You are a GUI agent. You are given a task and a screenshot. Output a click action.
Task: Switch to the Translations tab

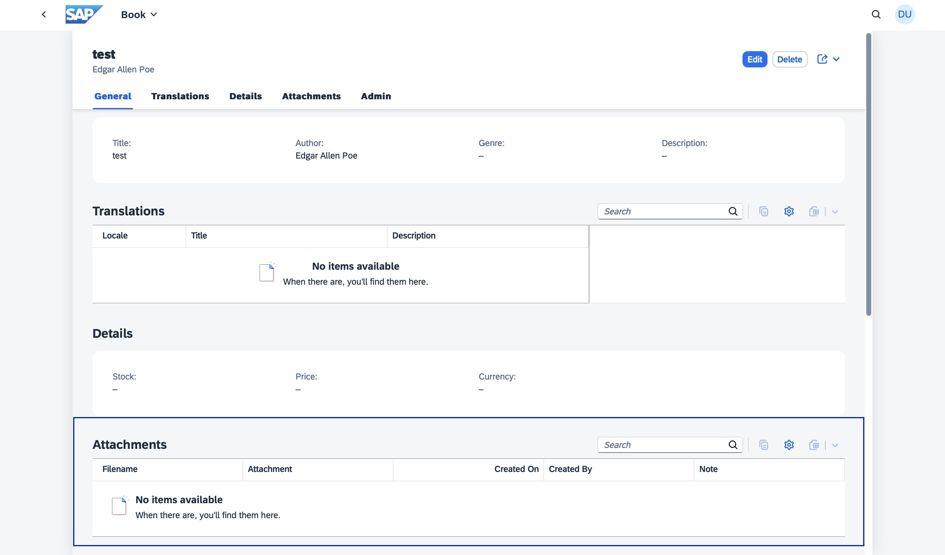180,96
